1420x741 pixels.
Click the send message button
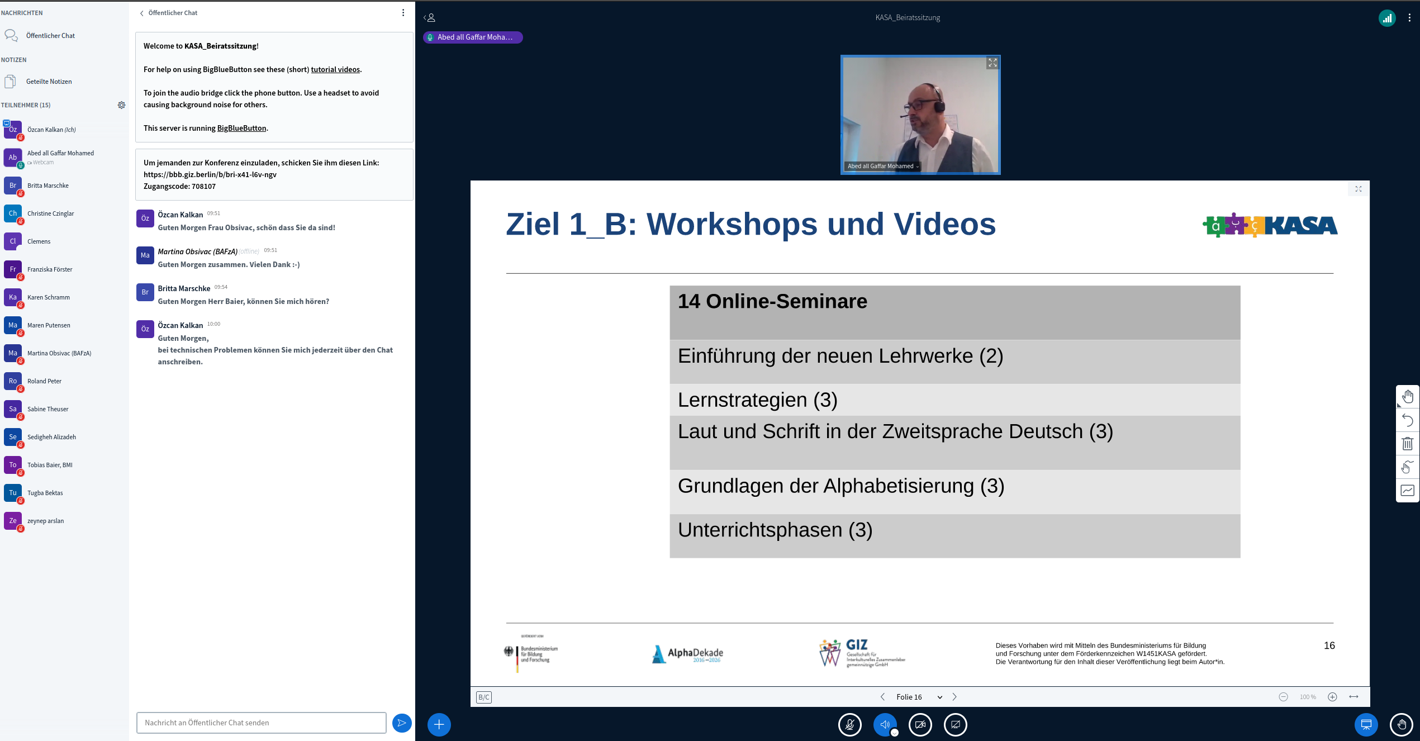(x=401, y=723)
